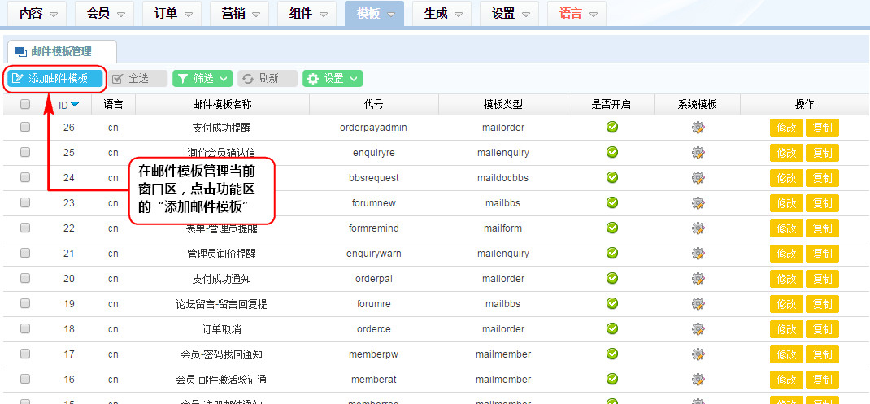Click 修改 for the 支付成功提醒 row
Viewport: 870px width, 404px height.
click(786, 128)
